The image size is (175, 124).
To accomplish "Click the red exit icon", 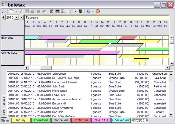I will point(98,11).
